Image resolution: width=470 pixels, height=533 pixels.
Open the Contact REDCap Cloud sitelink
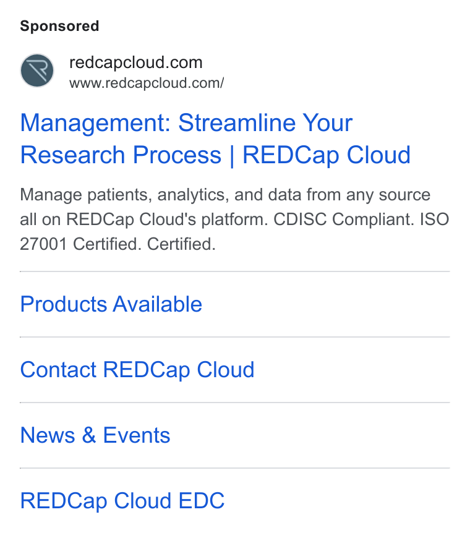tap(137, 370)
